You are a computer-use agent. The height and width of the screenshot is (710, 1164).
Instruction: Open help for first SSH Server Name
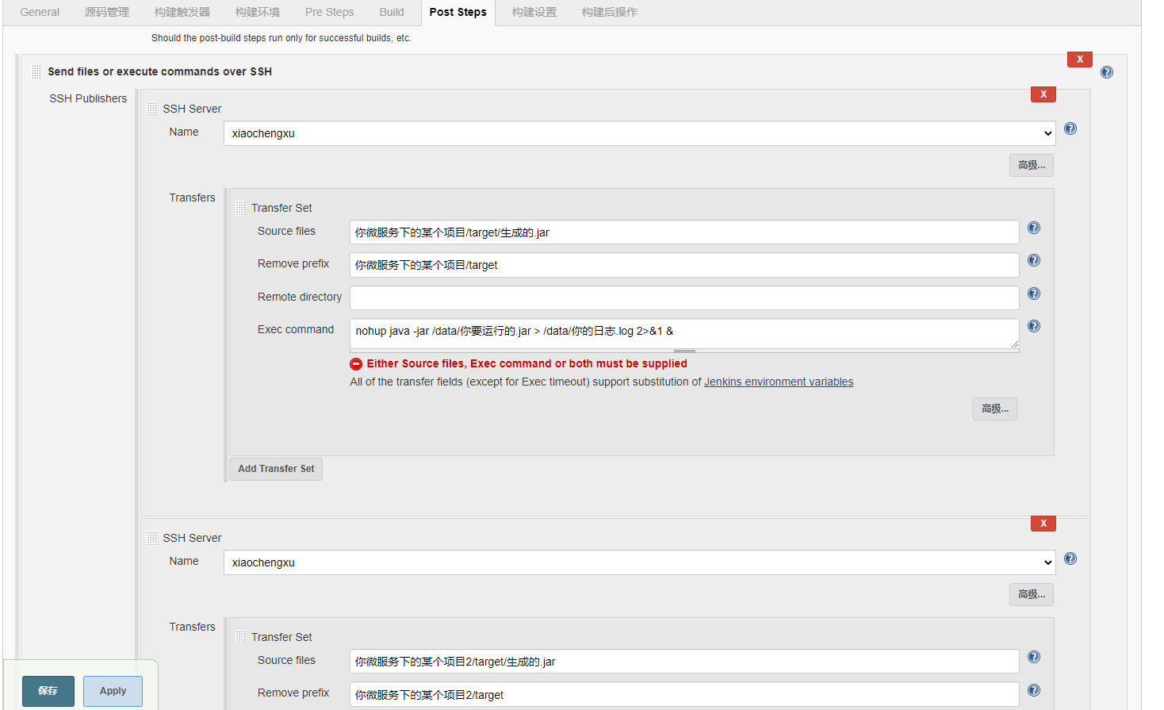(1070, 129)
